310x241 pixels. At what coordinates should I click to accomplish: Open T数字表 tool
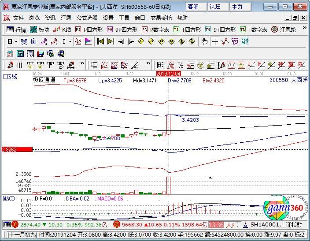click(x=254, y=30)
